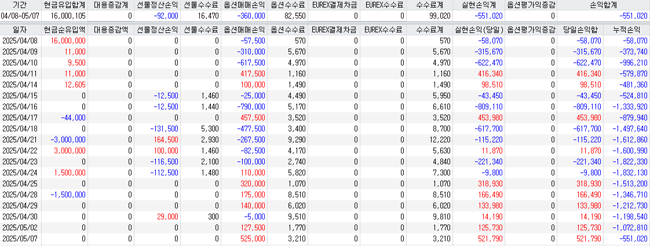This screenshot has height=246, width=650.
Task: Select the period value 04/08~05/07
Action: (x=20, y=16)
